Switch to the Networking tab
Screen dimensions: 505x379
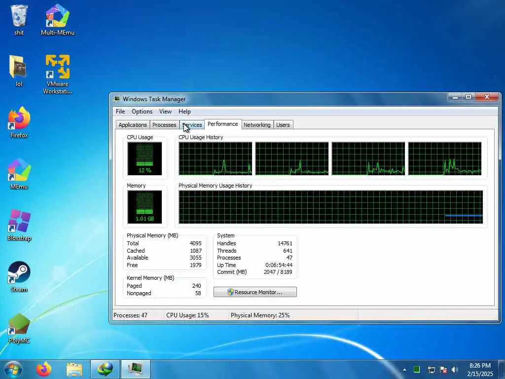[x=257, y=125]
